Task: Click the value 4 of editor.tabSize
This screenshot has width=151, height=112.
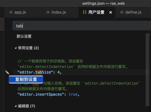Action: coord(59,72)
